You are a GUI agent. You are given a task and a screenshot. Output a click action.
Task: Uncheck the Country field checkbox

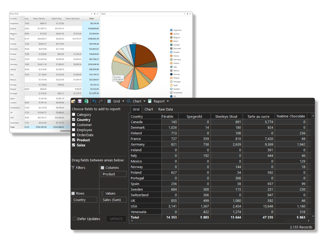(x=74, y=120)
